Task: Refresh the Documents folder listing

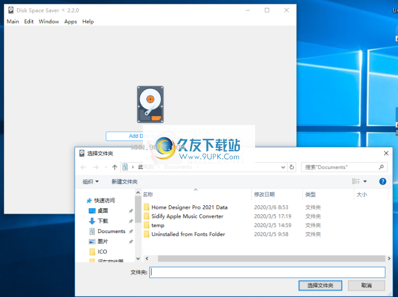Action: (x=292, y=167)
